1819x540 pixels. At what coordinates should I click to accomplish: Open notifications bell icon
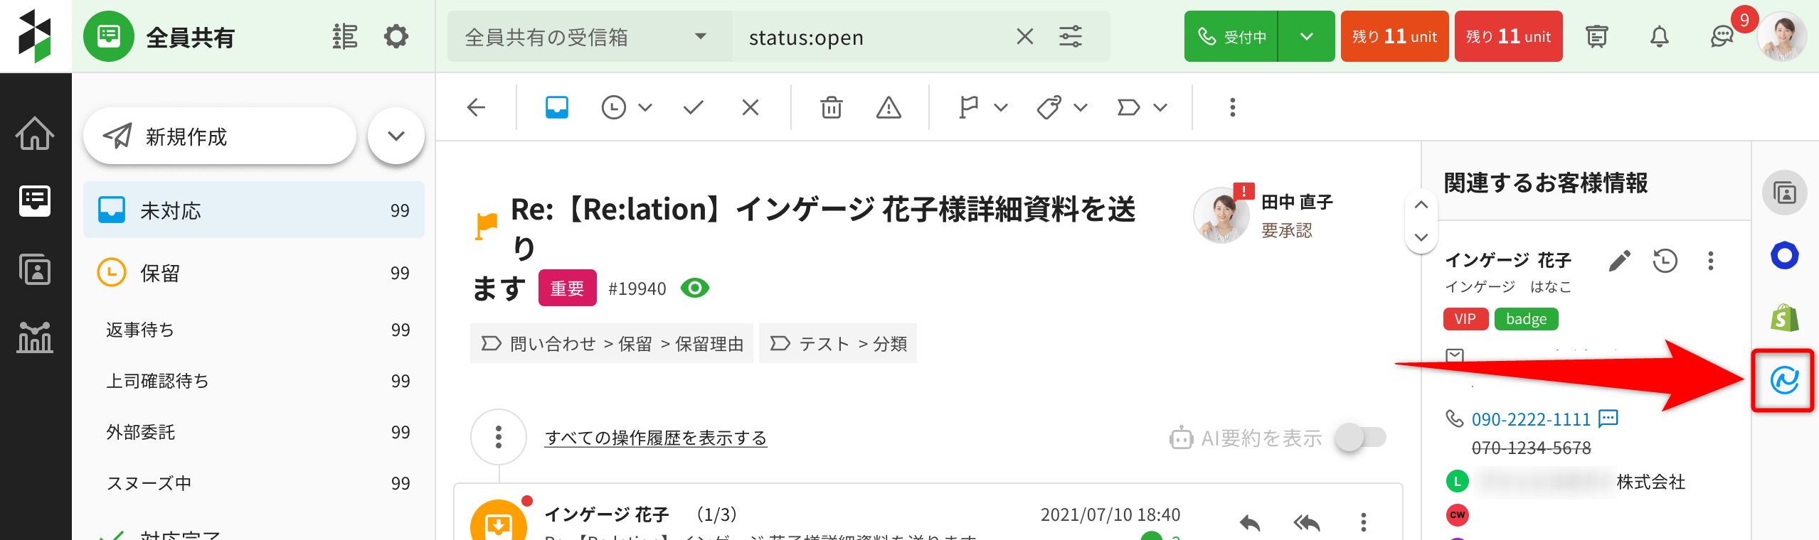1659,36
